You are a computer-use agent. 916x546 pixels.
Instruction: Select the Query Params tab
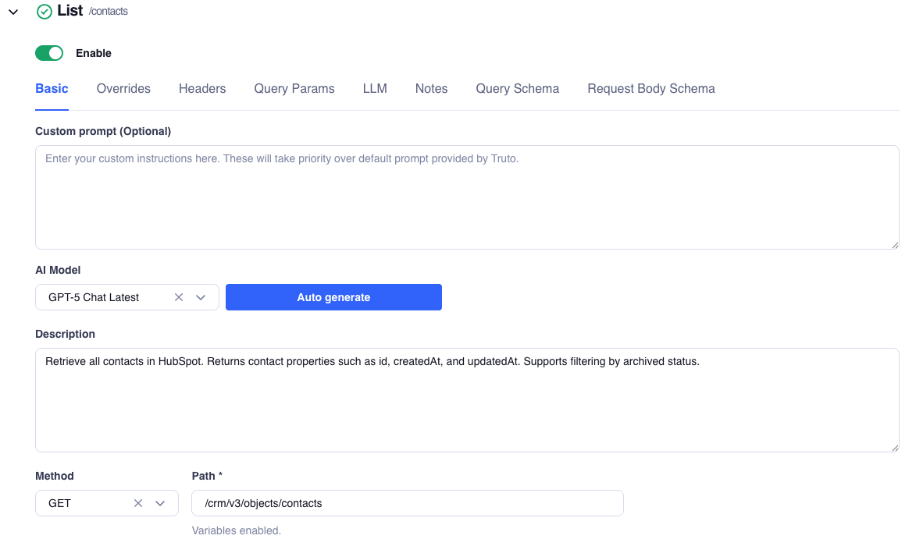(x=294, y=88)
